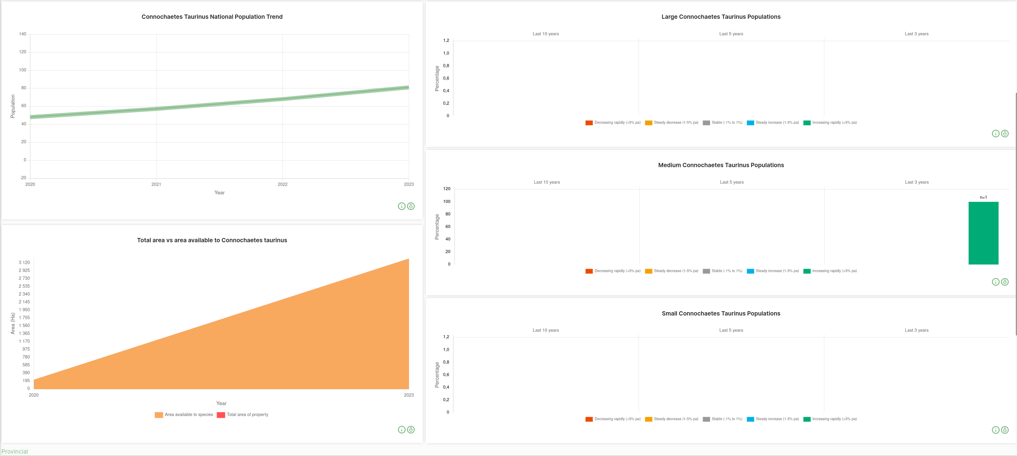
Task: Show info for Total area vs area available chart
Action: point(401,430)
